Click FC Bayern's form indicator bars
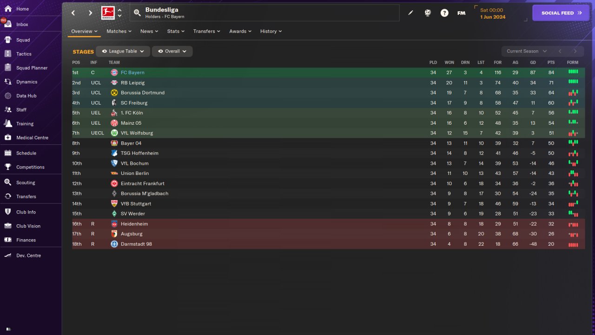 click(573, 72)
